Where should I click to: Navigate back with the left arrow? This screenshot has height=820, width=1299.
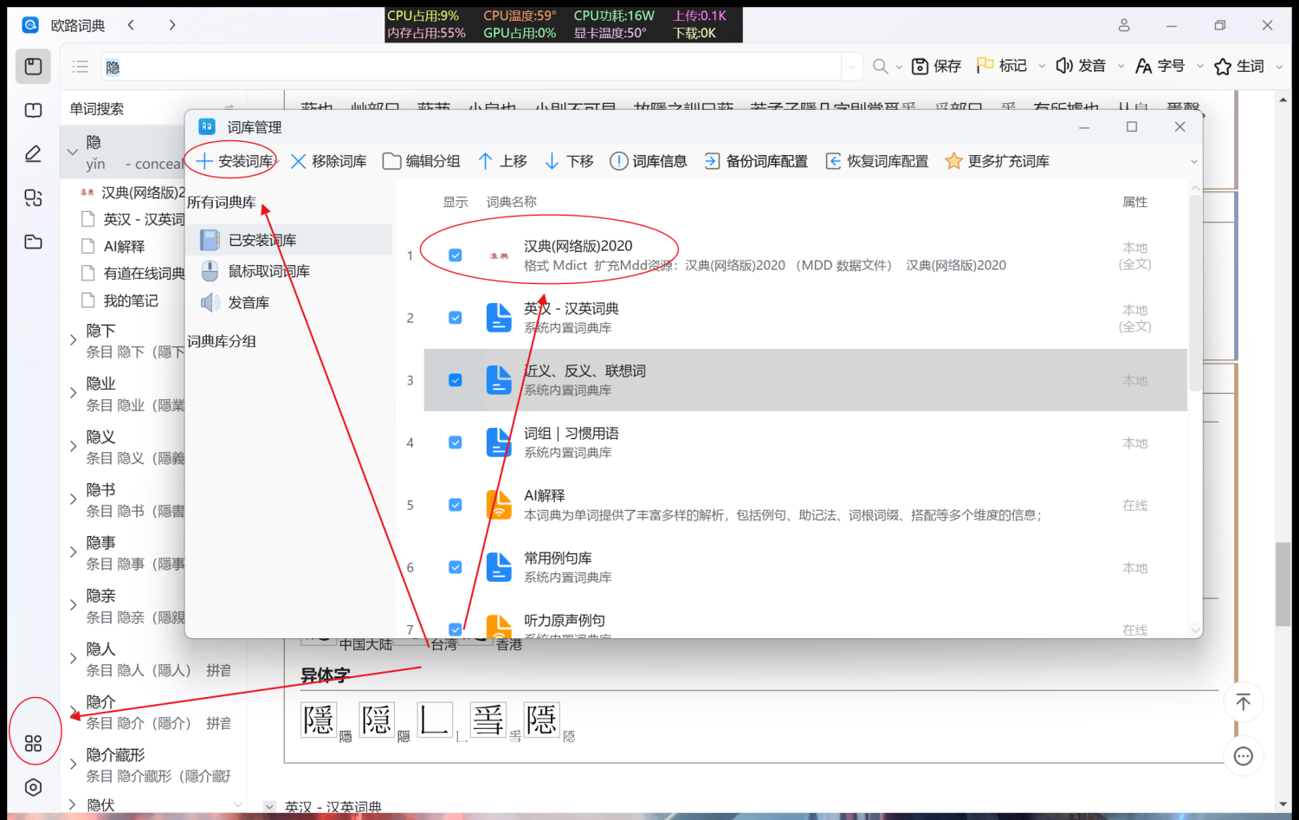[x=131, y=25]
